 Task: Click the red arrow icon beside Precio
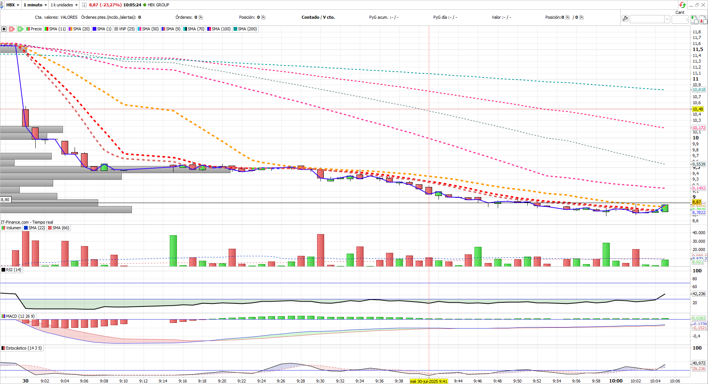point(12,29)
